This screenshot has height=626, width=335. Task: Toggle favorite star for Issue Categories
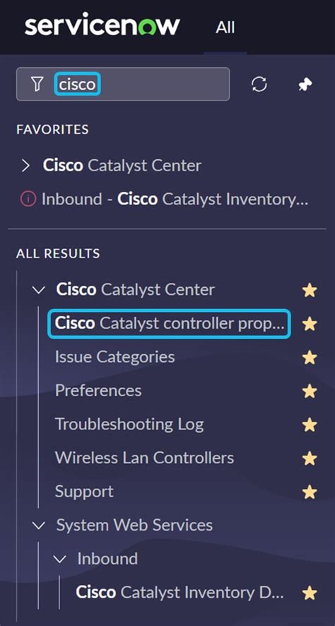(x=310, y=358)
